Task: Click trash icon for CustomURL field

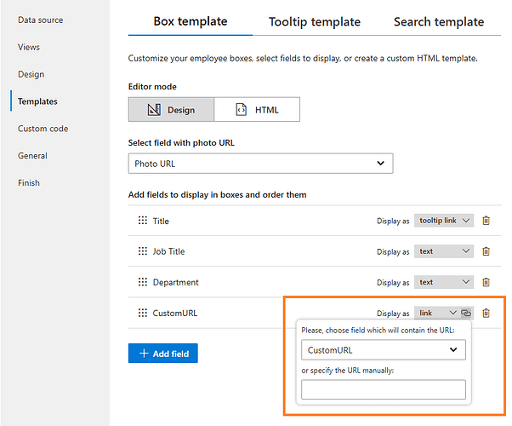Action: [x=486, y=313]
